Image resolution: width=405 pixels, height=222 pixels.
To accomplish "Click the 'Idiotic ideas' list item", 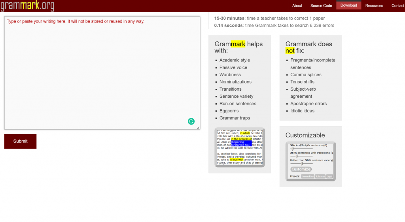I will (302, 111).
